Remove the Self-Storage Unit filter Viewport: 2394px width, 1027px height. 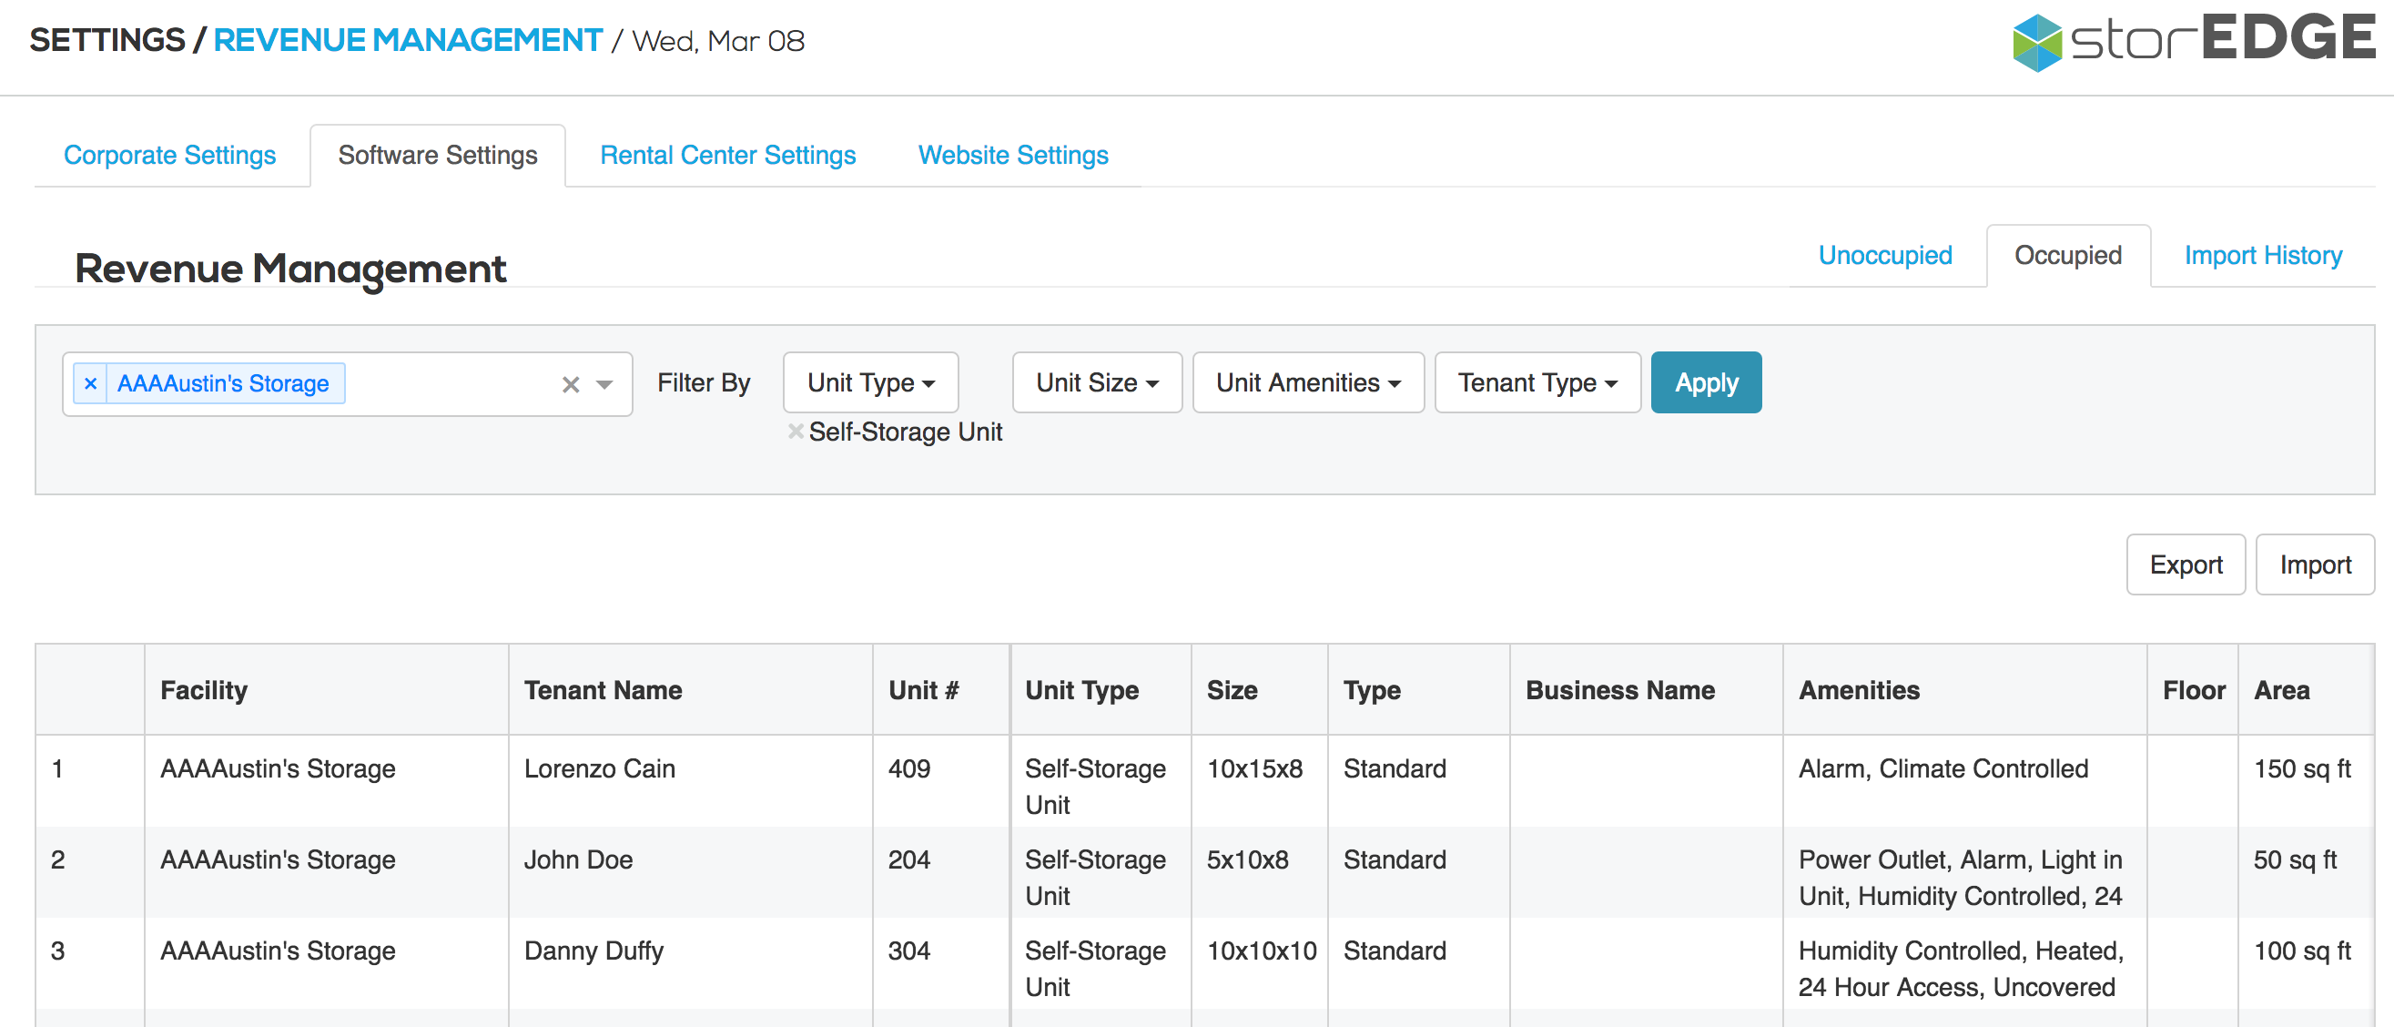796,432
